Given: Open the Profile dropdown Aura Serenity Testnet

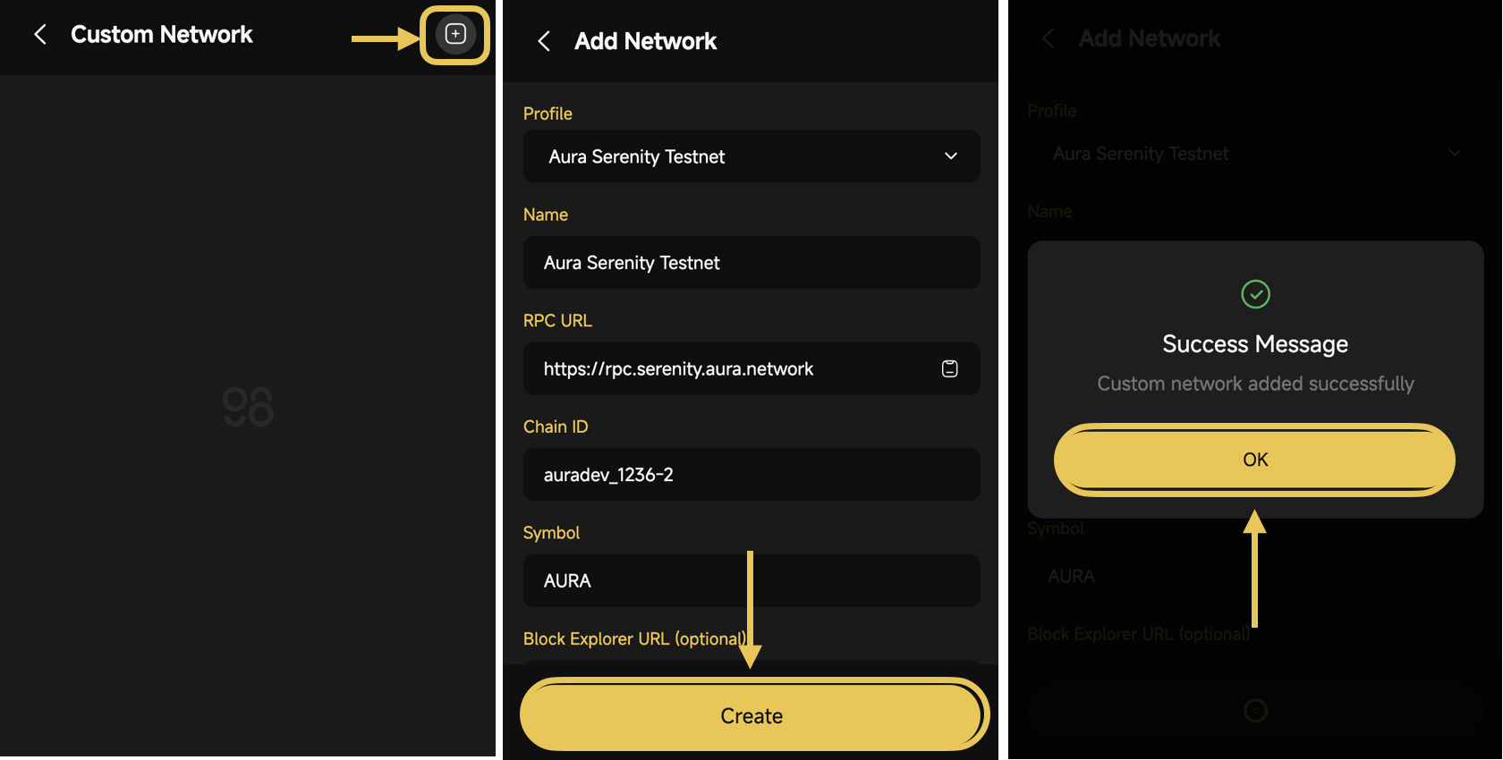Looking at the screenshot, I should (751, 156).
